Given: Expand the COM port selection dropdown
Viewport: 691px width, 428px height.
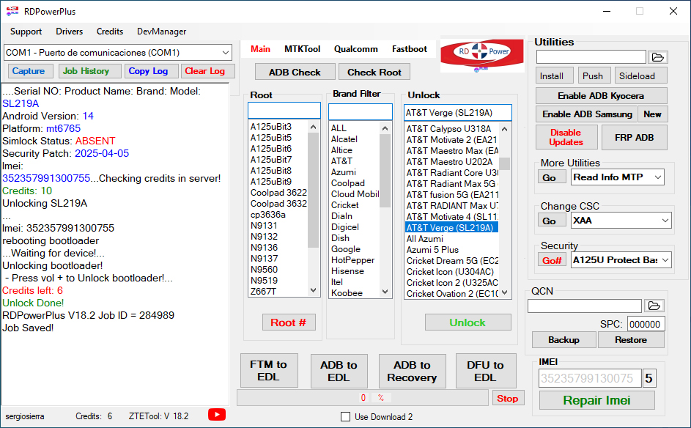Looking at the screenshot, I should coord(224,53).
